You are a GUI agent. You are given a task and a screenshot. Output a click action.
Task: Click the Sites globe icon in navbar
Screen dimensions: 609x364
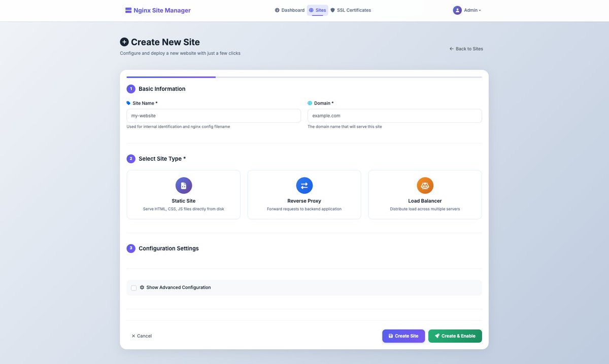311,10
